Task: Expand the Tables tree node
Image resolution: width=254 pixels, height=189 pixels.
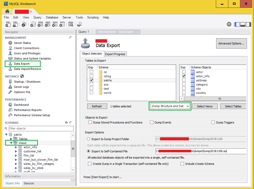Action: click(x=11, y=139)
